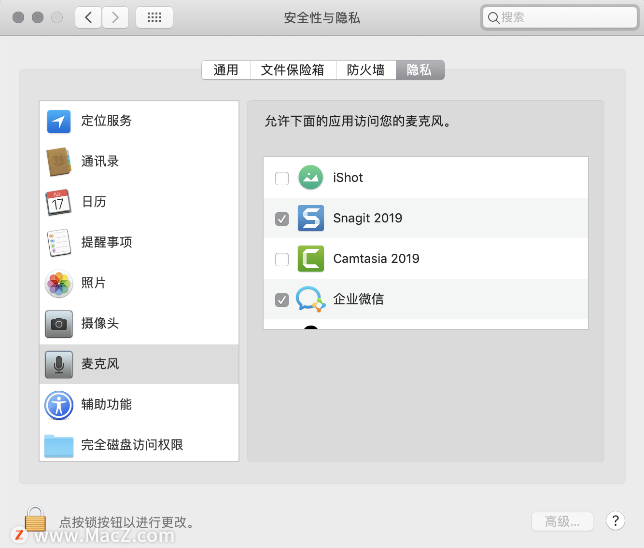Show all preferences via the grid button

(154, 18)
